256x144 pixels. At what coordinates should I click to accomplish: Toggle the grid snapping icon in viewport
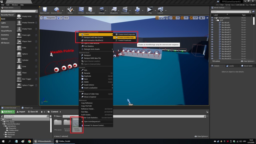pos(173,18)
